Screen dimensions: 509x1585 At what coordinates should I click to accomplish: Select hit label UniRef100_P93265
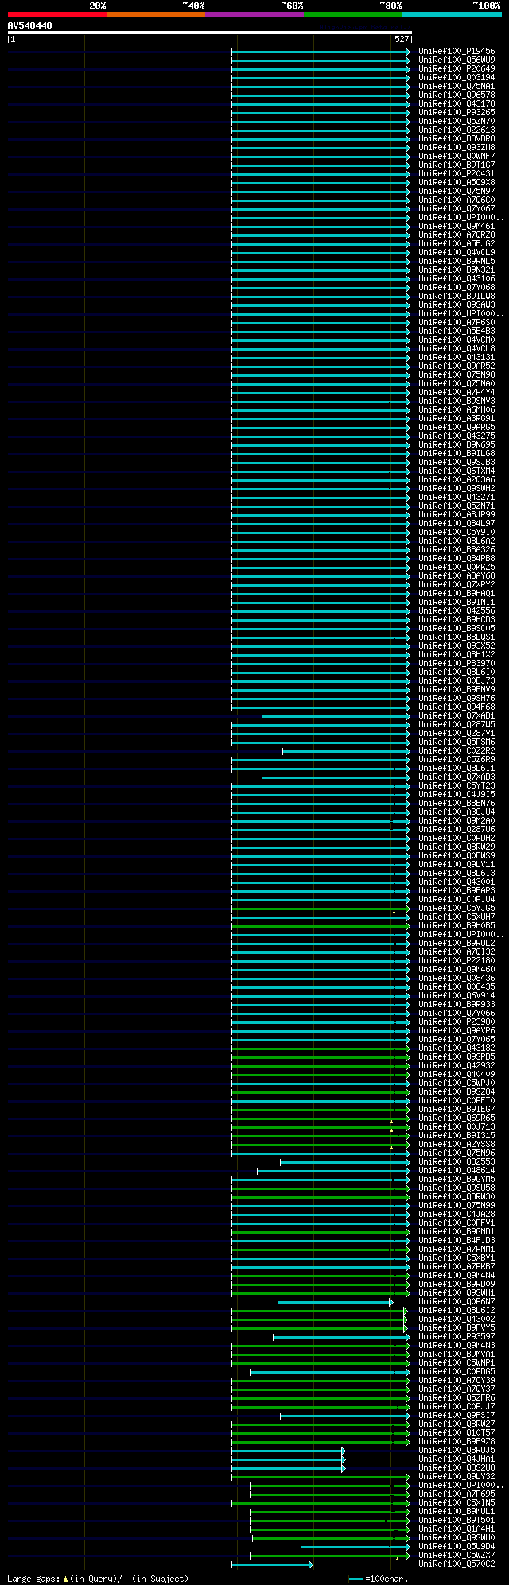pyautogui.click(x=457, y=112)
